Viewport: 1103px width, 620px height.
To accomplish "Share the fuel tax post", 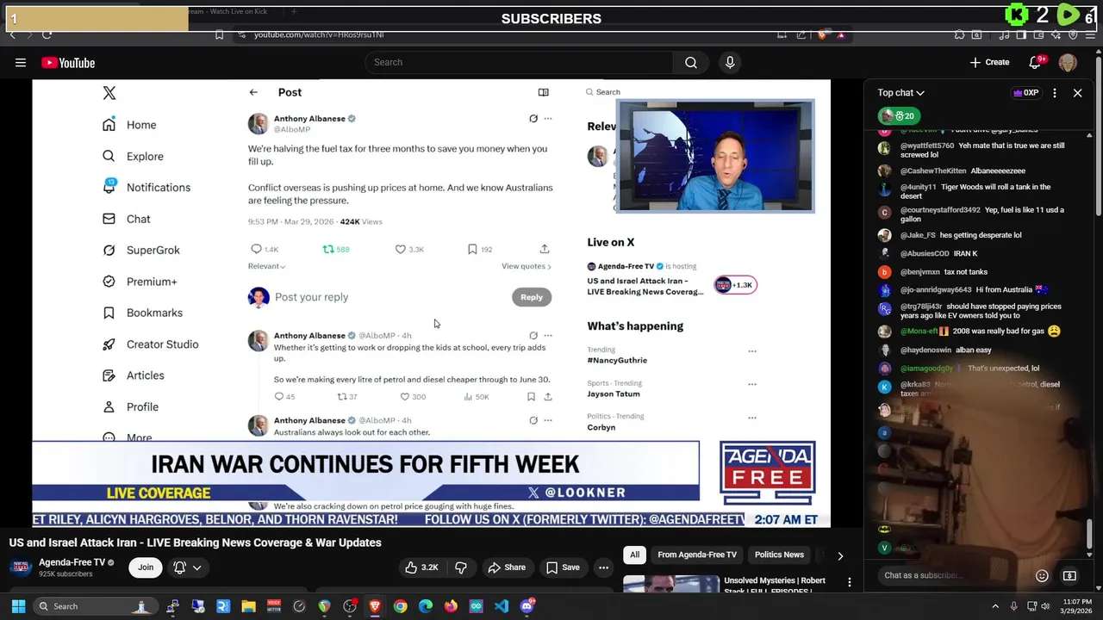I will click(x=544, y=249).
